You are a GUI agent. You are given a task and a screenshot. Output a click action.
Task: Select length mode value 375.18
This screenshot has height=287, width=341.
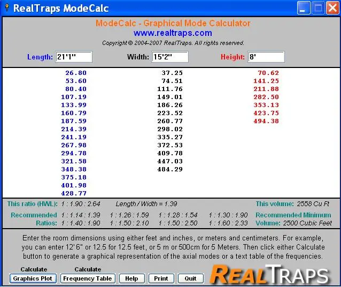74,177
